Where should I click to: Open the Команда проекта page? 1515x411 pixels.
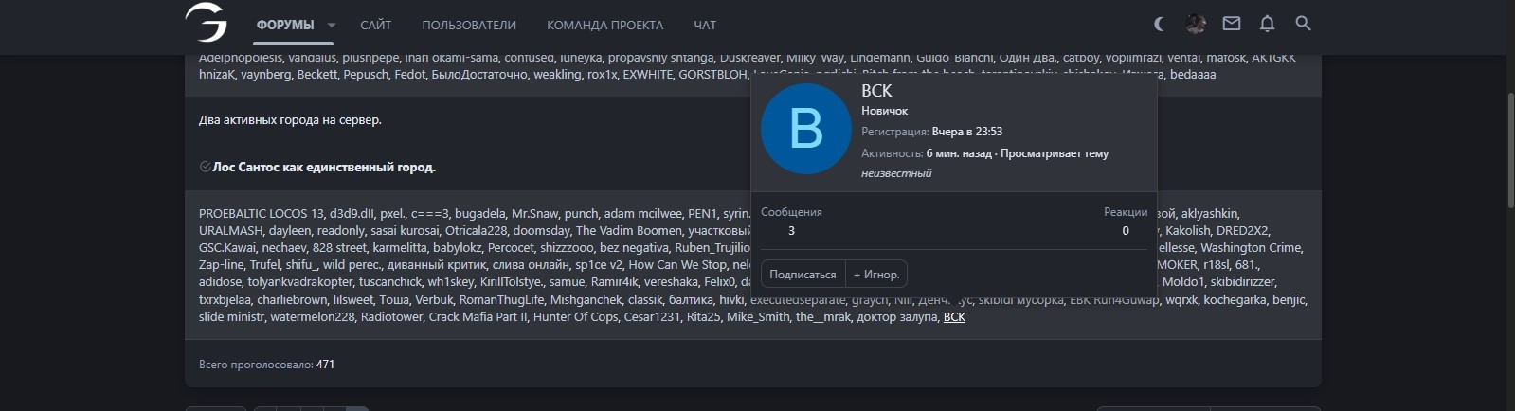coord(604,26)
